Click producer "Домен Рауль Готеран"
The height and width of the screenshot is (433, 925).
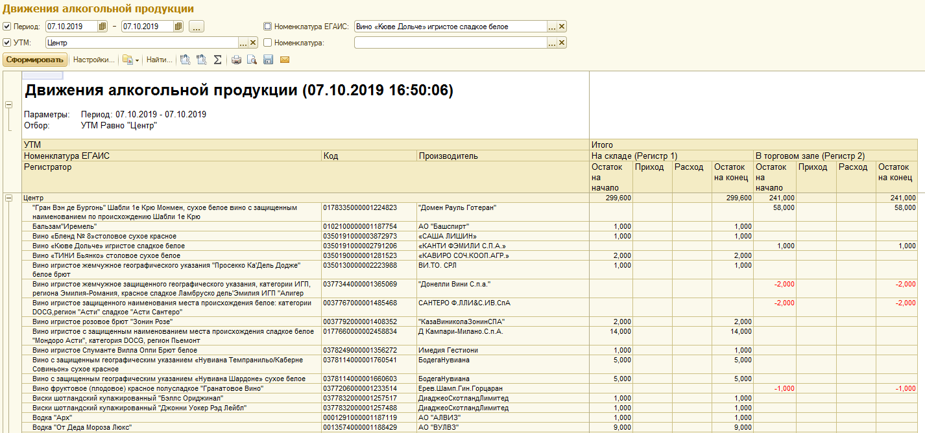pyautogui.click(x=457, y=207)
